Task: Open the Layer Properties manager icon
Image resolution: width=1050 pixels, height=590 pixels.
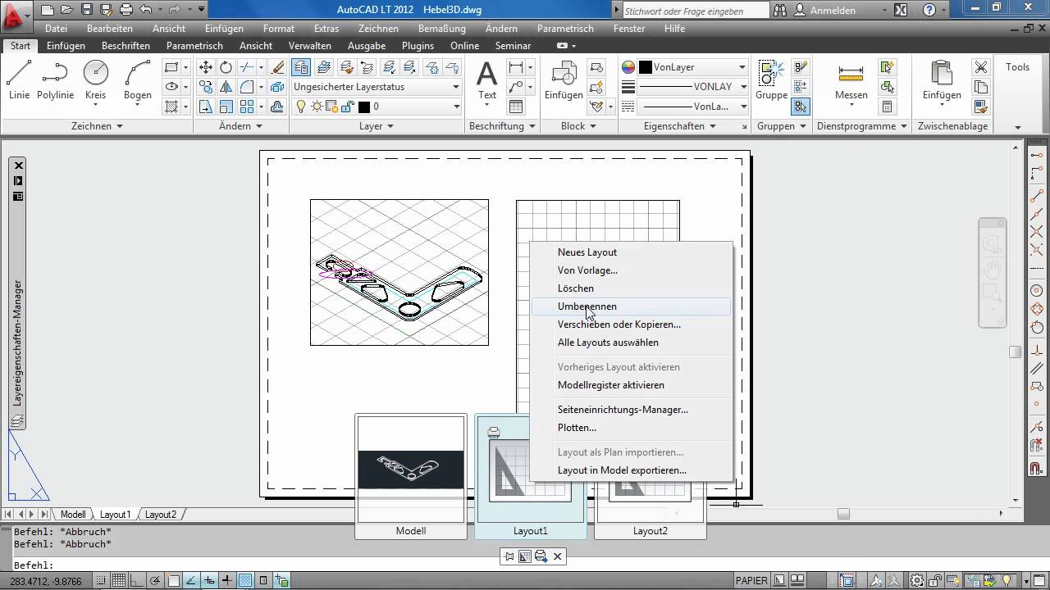Action: 301,67
